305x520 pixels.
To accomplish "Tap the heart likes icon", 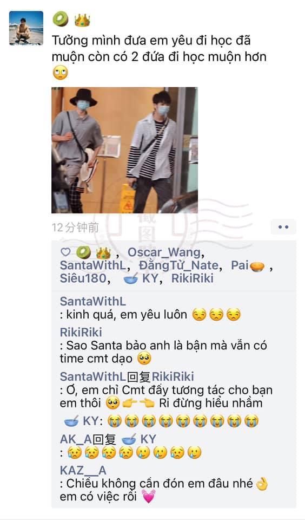I will click(x=65, y=252).
